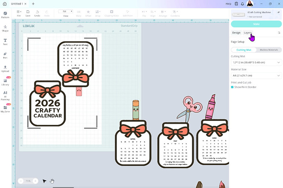The height and width of the screenshot is (188, 283).
Task: Select the Text tool
Action: tap(5, 41)
